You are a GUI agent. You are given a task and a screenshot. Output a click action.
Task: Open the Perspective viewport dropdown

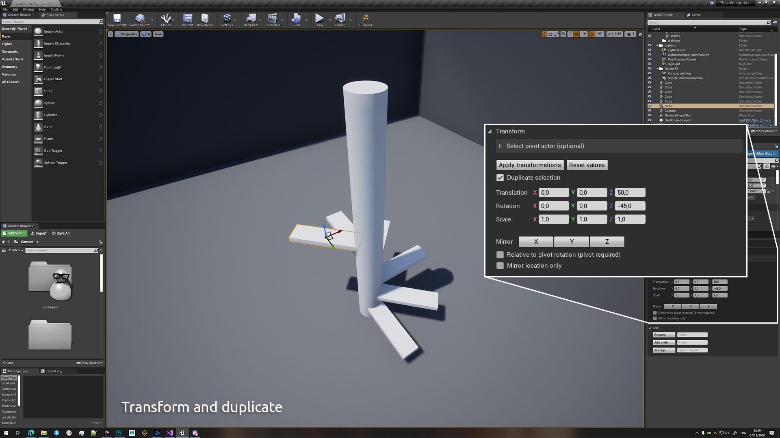127,34
